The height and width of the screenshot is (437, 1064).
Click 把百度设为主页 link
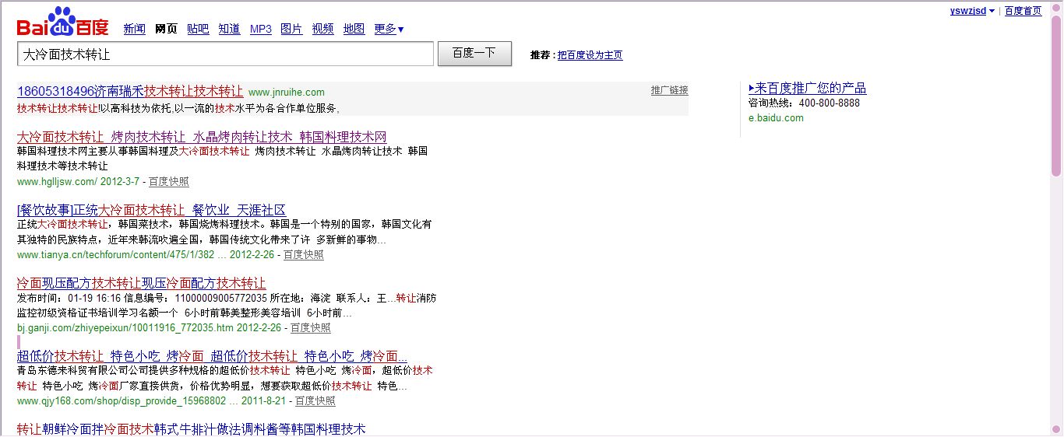[590, 55]
